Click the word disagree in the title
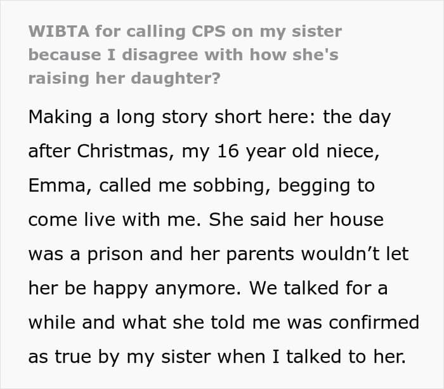Viewport: 444px width, 389px height. [160, 55]
